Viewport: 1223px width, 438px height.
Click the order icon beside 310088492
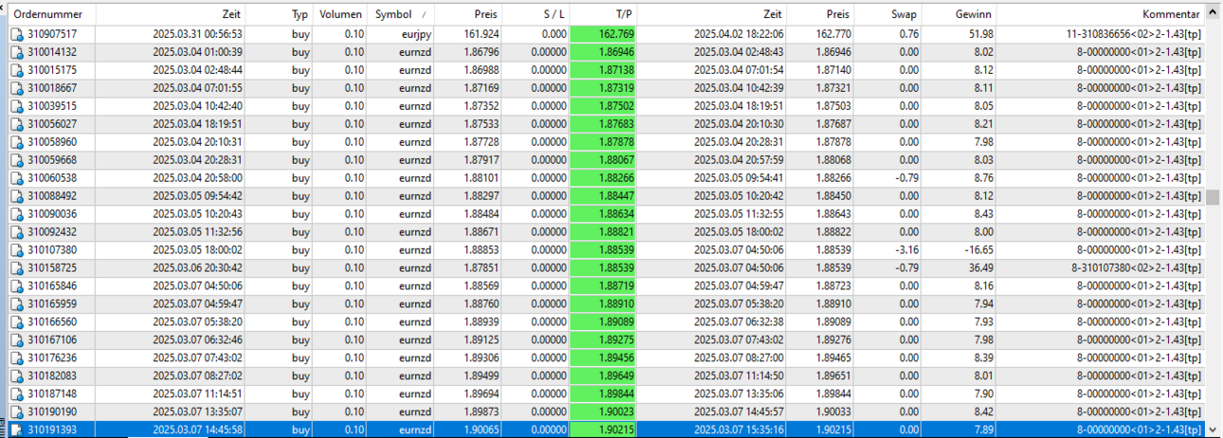tap(16, 196)
